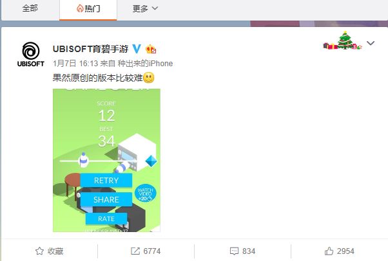The height and width of the screenshot is (261, 388).
Task: Switch to the 全部 tab
Action: 30,8
